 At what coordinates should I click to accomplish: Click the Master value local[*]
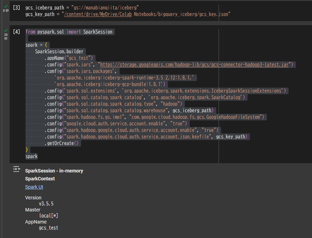tap(49, 216)
